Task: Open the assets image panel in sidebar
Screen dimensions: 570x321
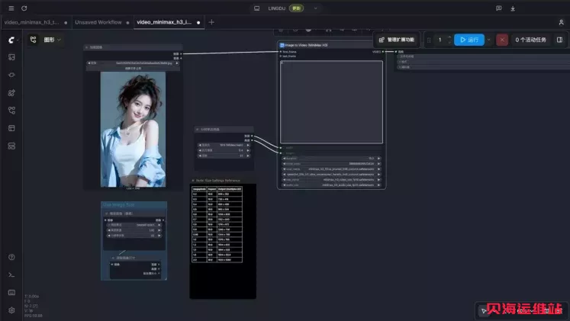Action: click(11, 57)
